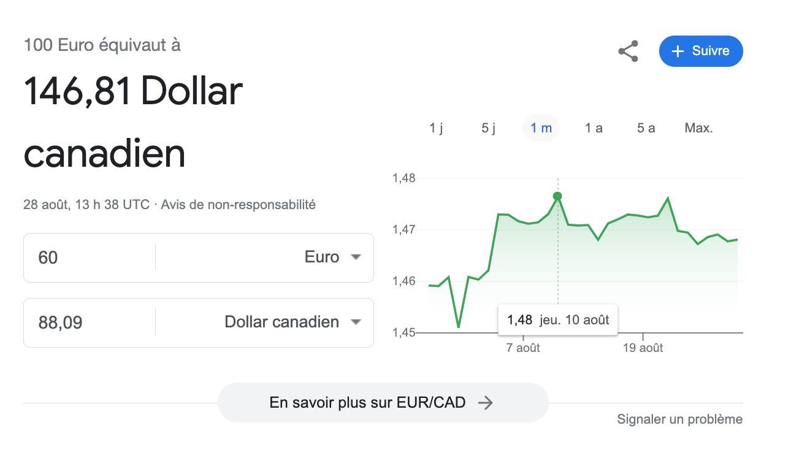Switch chart to 5 a range
This screenshot has height=450, width=791.
646,128
